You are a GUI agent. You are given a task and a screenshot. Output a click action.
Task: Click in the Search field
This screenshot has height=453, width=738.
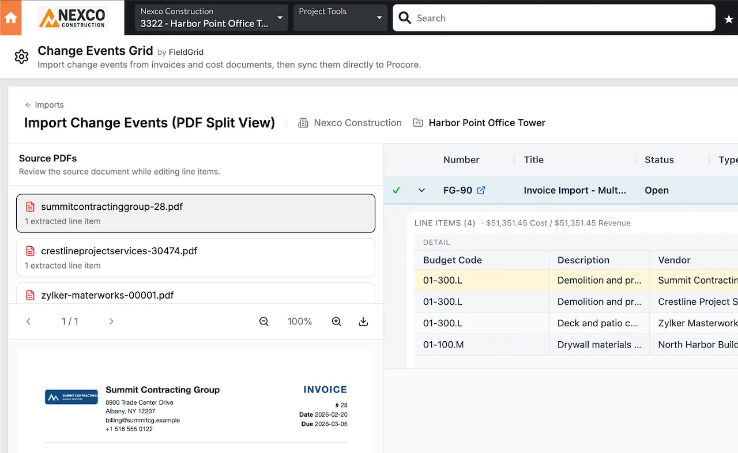[553, 18]
